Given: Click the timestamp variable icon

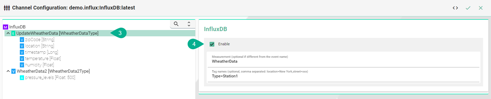Looking at the screenshot, I should (x=22, y=52).
